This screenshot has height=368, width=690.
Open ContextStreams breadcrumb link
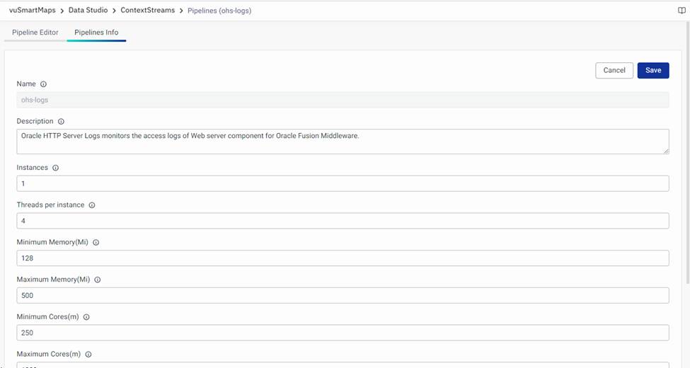[x=147, y=11]
